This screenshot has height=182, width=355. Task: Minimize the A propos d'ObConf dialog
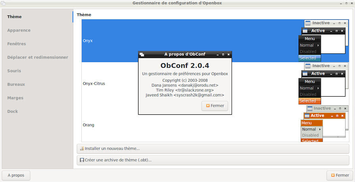click(217, 55)
